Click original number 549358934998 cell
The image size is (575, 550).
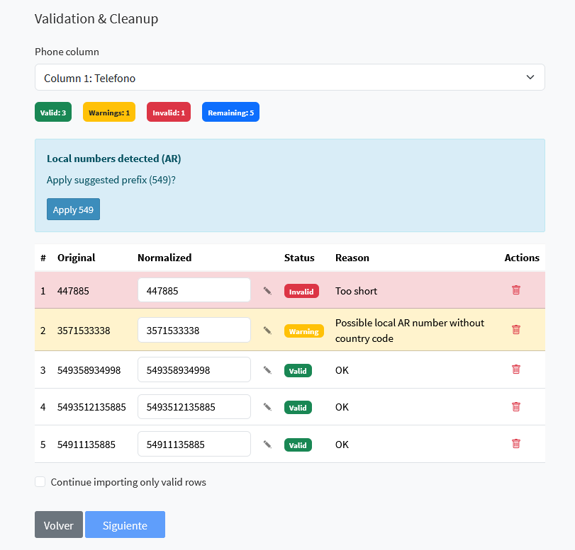coord(89,370)
